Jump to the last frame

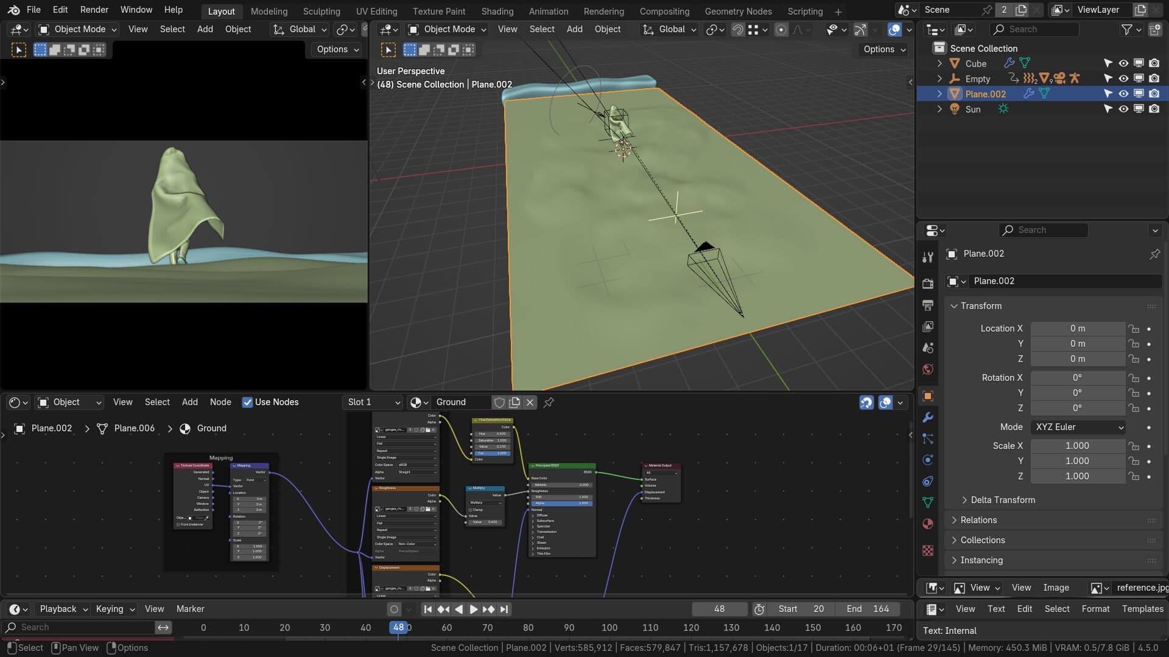coord(504,609)
